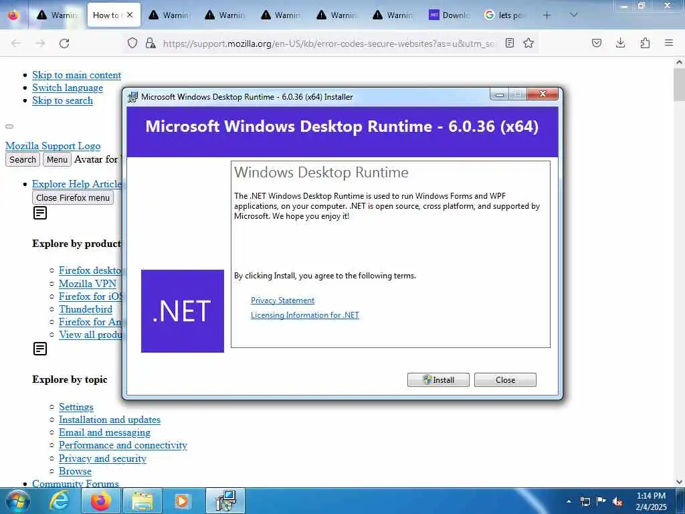Click the Search button on page
The width and height of the screenshot is (685, 514).
point(23,159)
